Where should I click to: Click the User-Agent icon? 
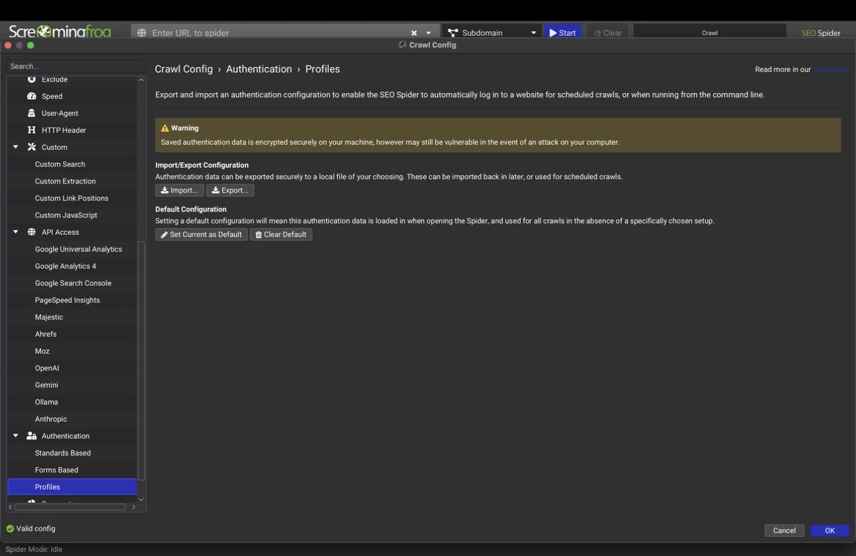pyautogui.click(x=31, y=113)
